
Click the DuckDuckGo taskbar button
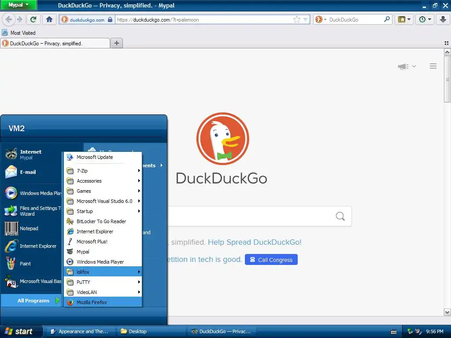tap(222, 332)
